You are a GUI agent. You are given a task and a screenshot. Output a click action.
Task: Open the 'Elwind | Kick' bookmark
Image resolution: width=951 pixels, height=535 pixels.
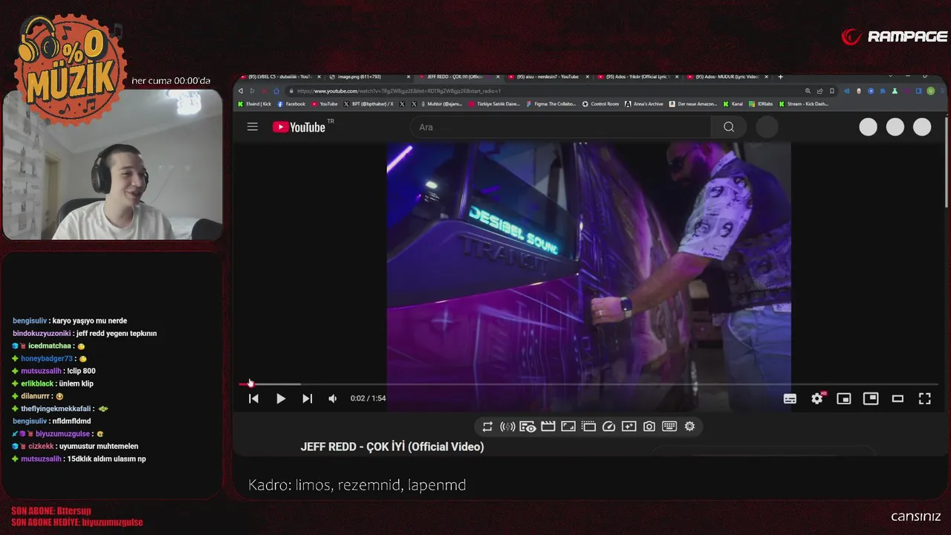(x=254, y=104)
